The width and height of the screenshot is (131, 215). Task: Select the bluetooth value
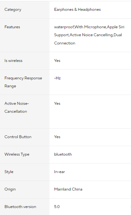pyautogui.click(x=63, y=154)
